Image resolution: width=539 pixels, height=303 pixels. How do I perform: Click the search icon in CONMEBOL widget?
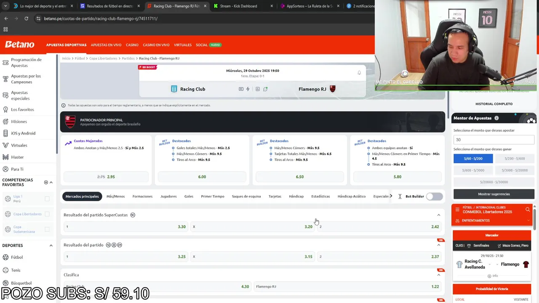click(528, 210)
